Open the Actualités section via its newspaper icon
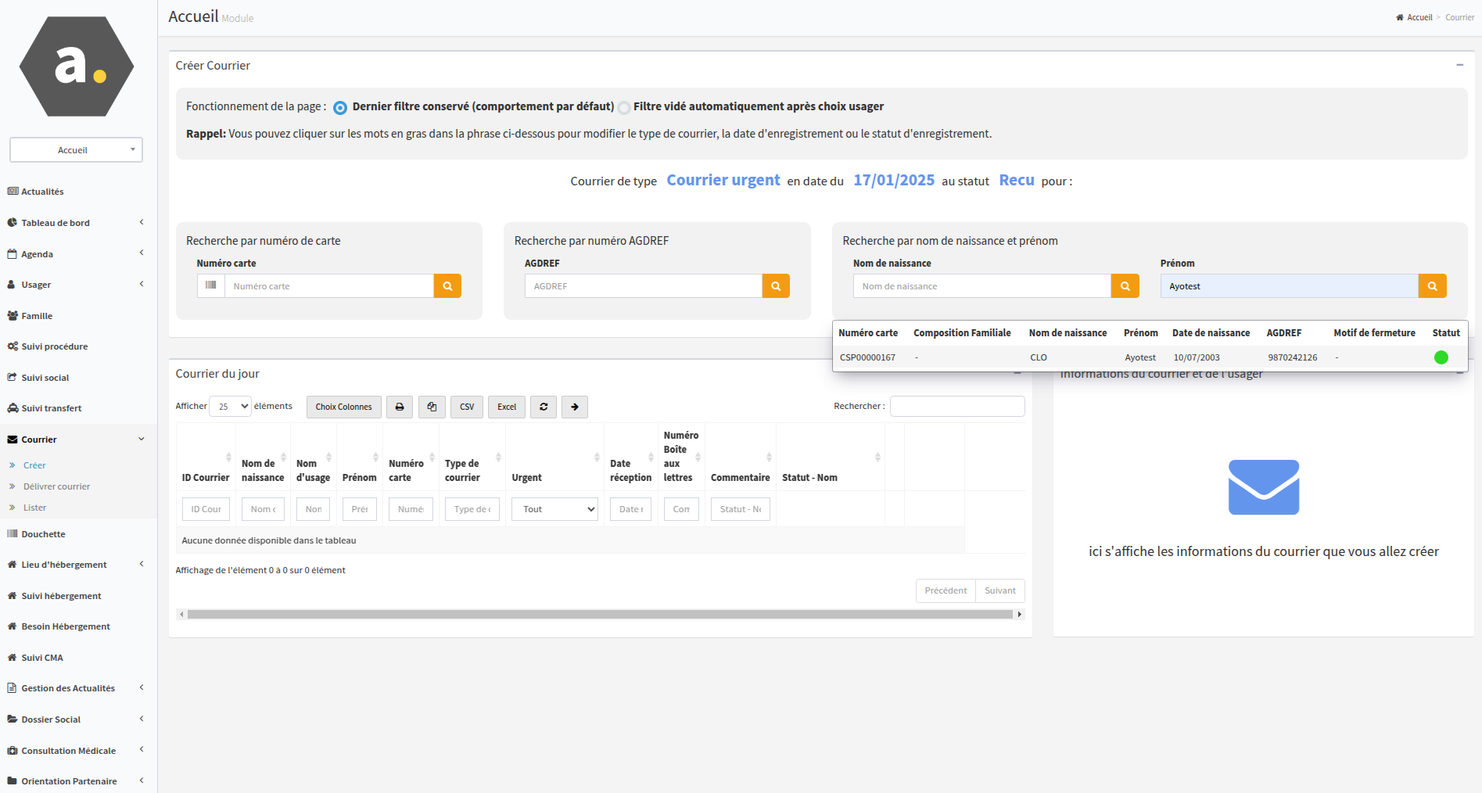Screen dimensions: 1482x793 tap(13, 191)
